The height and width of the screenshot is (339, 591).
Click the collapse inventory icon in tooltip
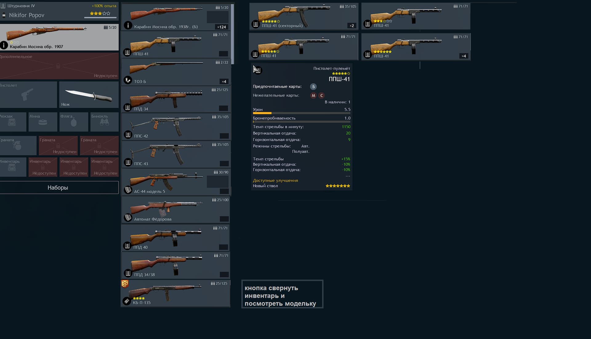(257, 70)
